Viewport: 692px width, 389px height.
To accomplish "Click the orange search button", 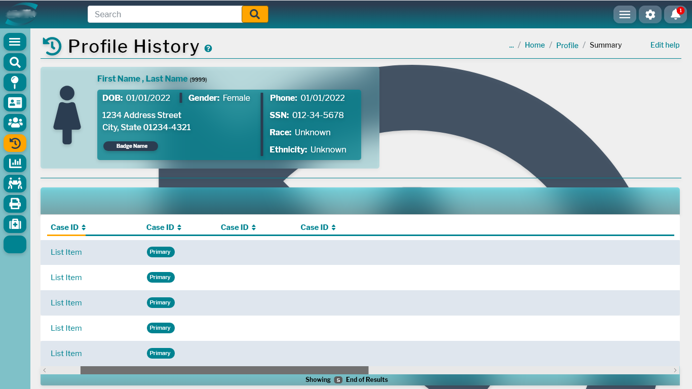I will tap(255, 14).
